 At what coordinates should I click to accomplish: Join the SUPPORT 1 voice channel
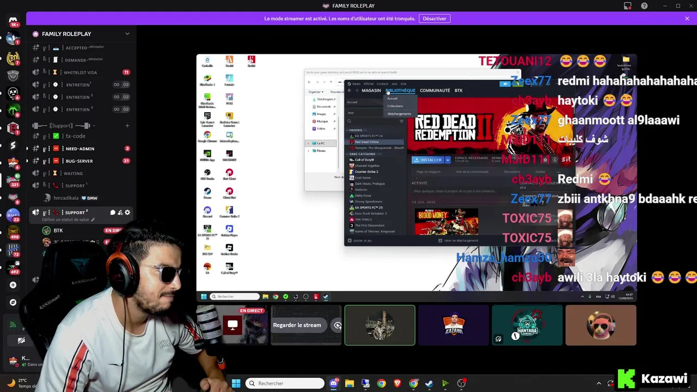tap(82, 186)
